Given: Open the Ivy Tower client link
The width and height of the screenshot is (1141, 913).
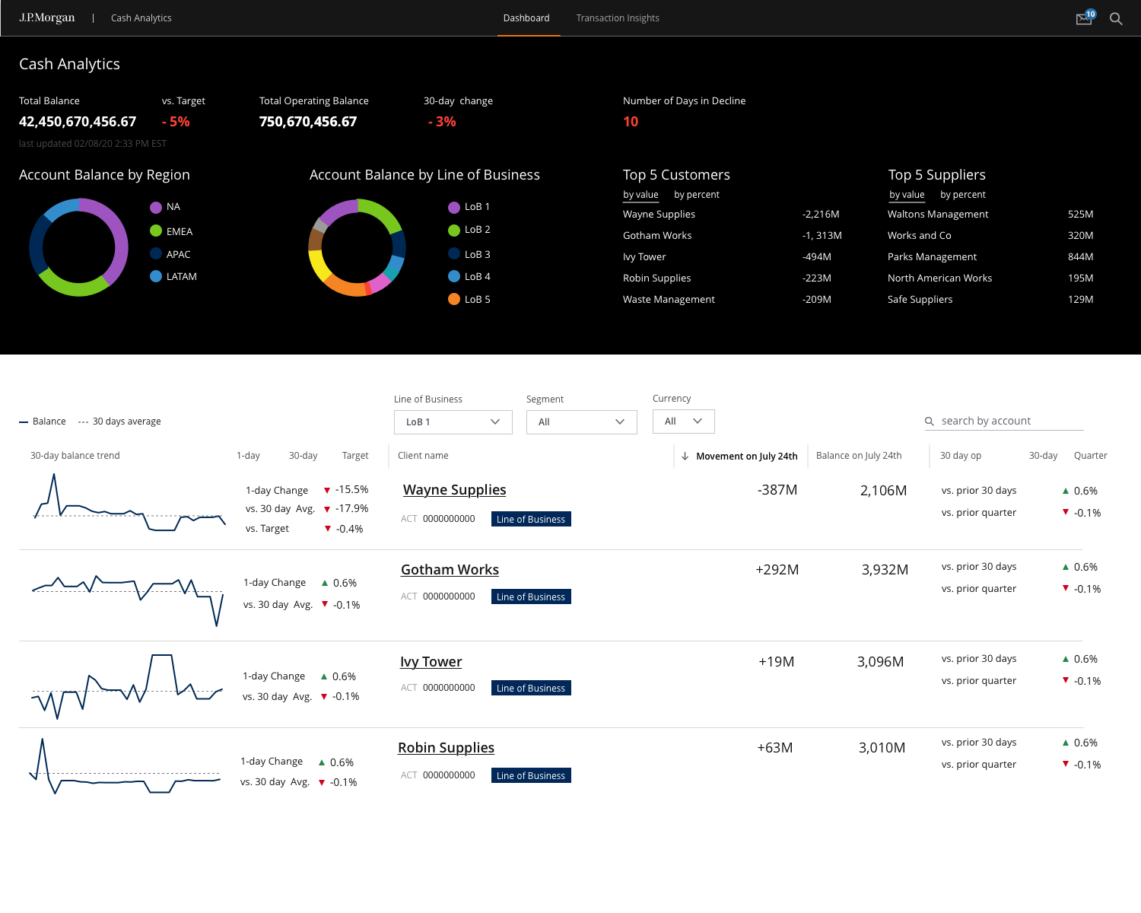Looking at the screenshot, I should point(431,662).
